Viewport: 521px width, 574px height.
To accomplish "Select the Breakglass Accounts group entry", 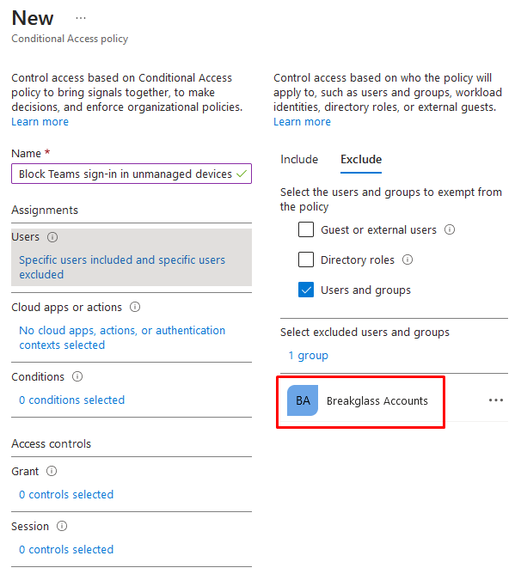I will click(394, 400).
